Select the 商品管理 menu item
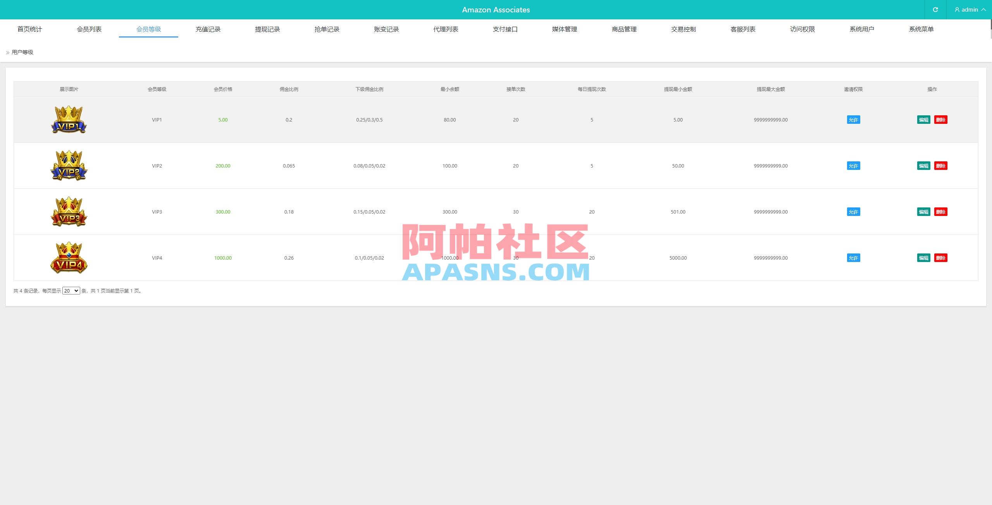The height and width of the screenshot is (505, 992). (x=623, y=29)
